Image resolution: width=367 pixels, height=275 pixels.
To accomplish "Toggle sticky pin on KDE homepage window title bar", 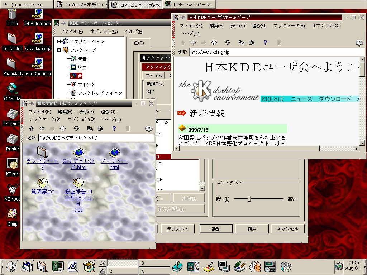I will click(183, 17).
